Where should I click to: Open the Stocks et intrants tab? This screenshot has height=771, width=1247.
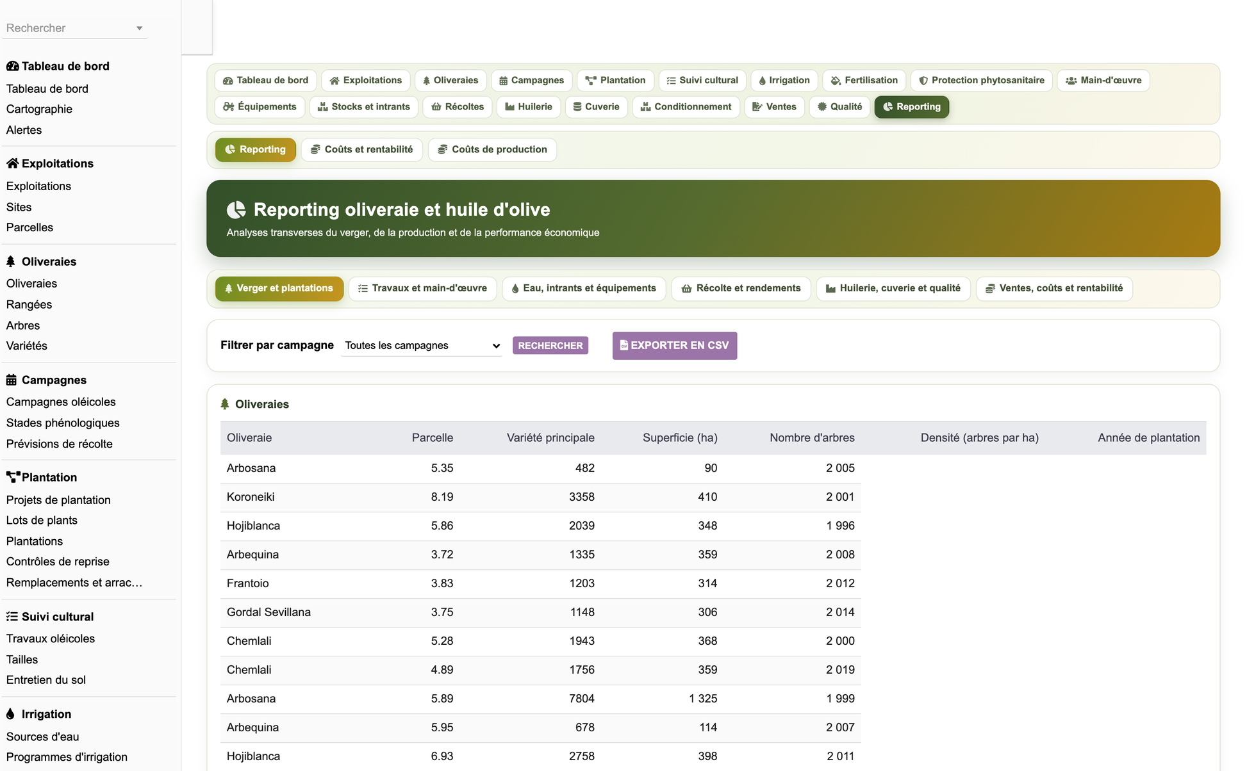364,106
